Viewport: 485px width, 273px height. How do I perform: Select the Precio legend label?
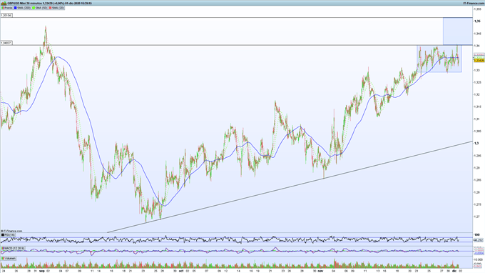click(x=9, y=8)
